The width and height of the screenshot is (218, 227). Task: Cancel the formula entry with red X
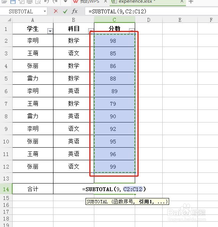[x=56, y=11]
